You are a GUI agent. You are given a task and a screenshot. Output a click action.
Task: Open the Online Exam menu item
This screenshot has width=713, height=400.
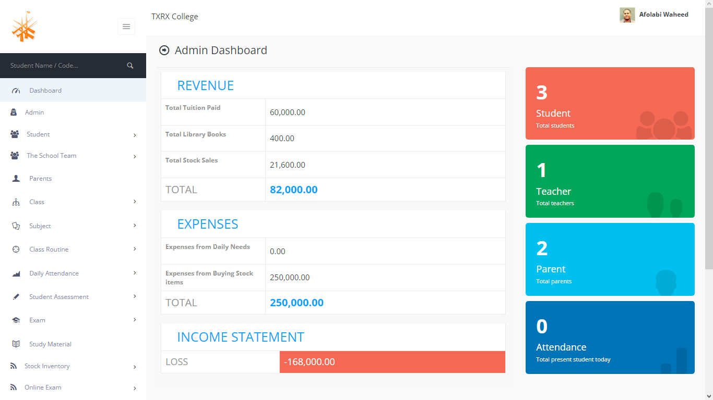(x=43, y=387)
